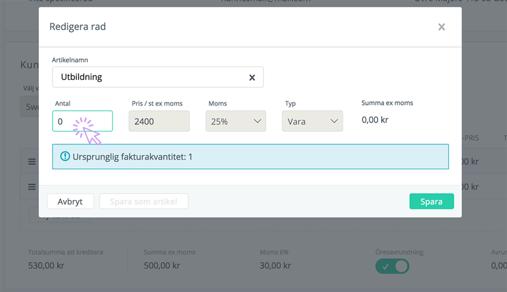
Task: Click the second row's hamburger drag icon
Action: pos(32,186)
